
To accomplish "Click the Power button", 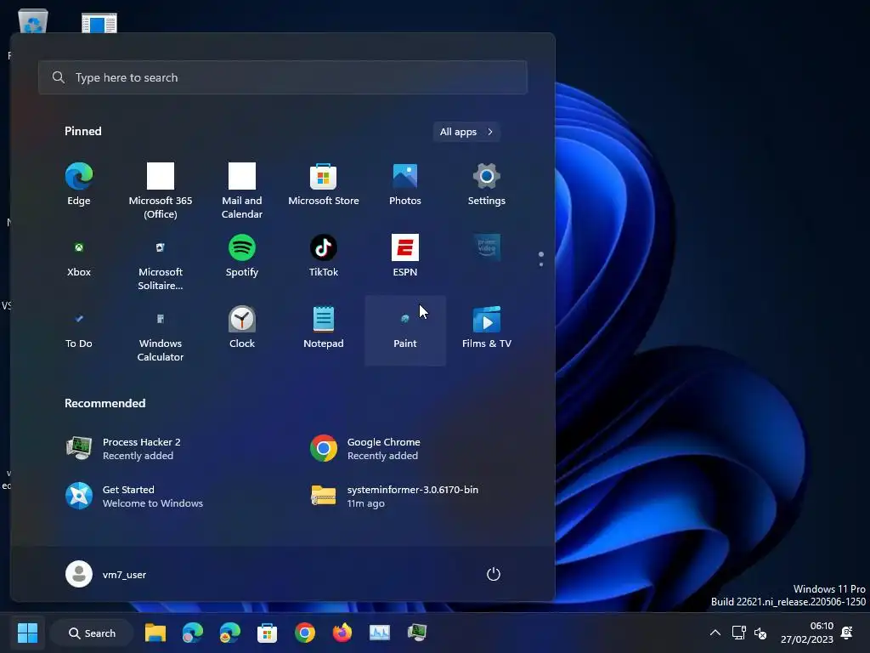I will coord(494,574).
